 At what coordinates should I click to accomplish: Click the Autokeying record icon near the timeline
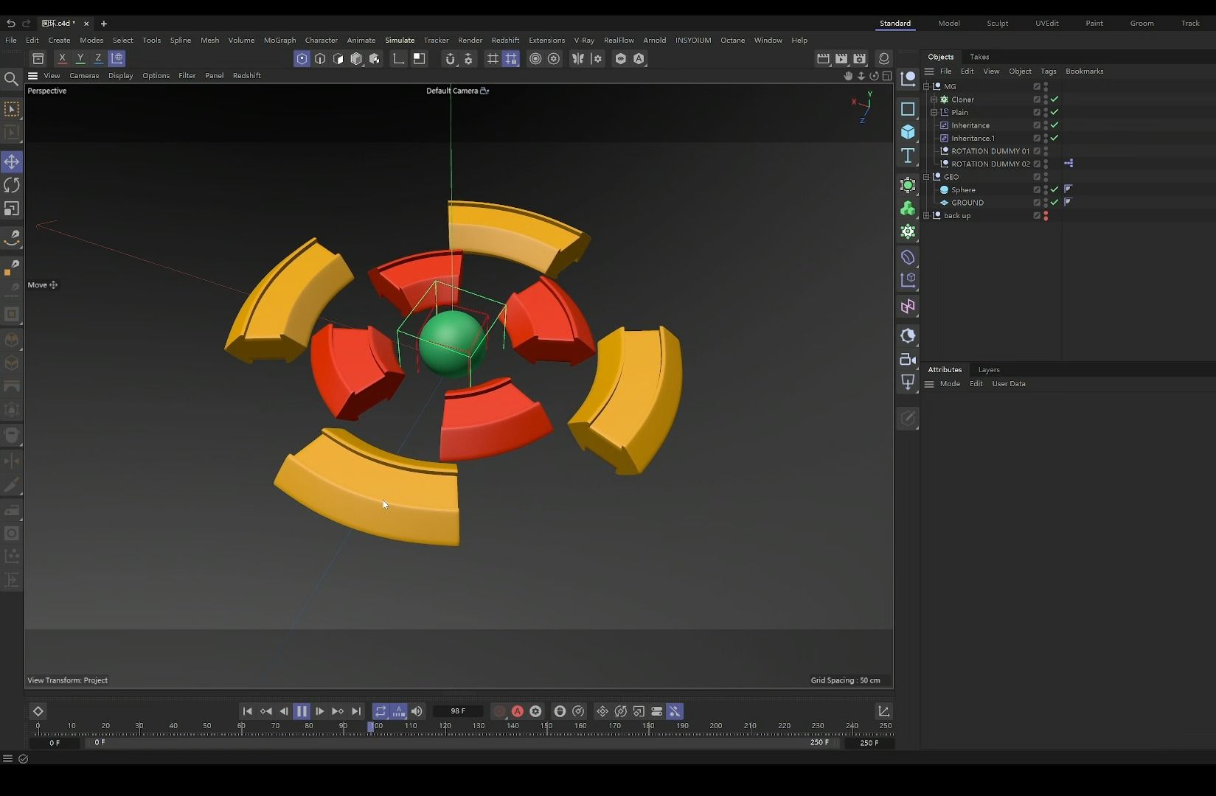coord(518,711)
